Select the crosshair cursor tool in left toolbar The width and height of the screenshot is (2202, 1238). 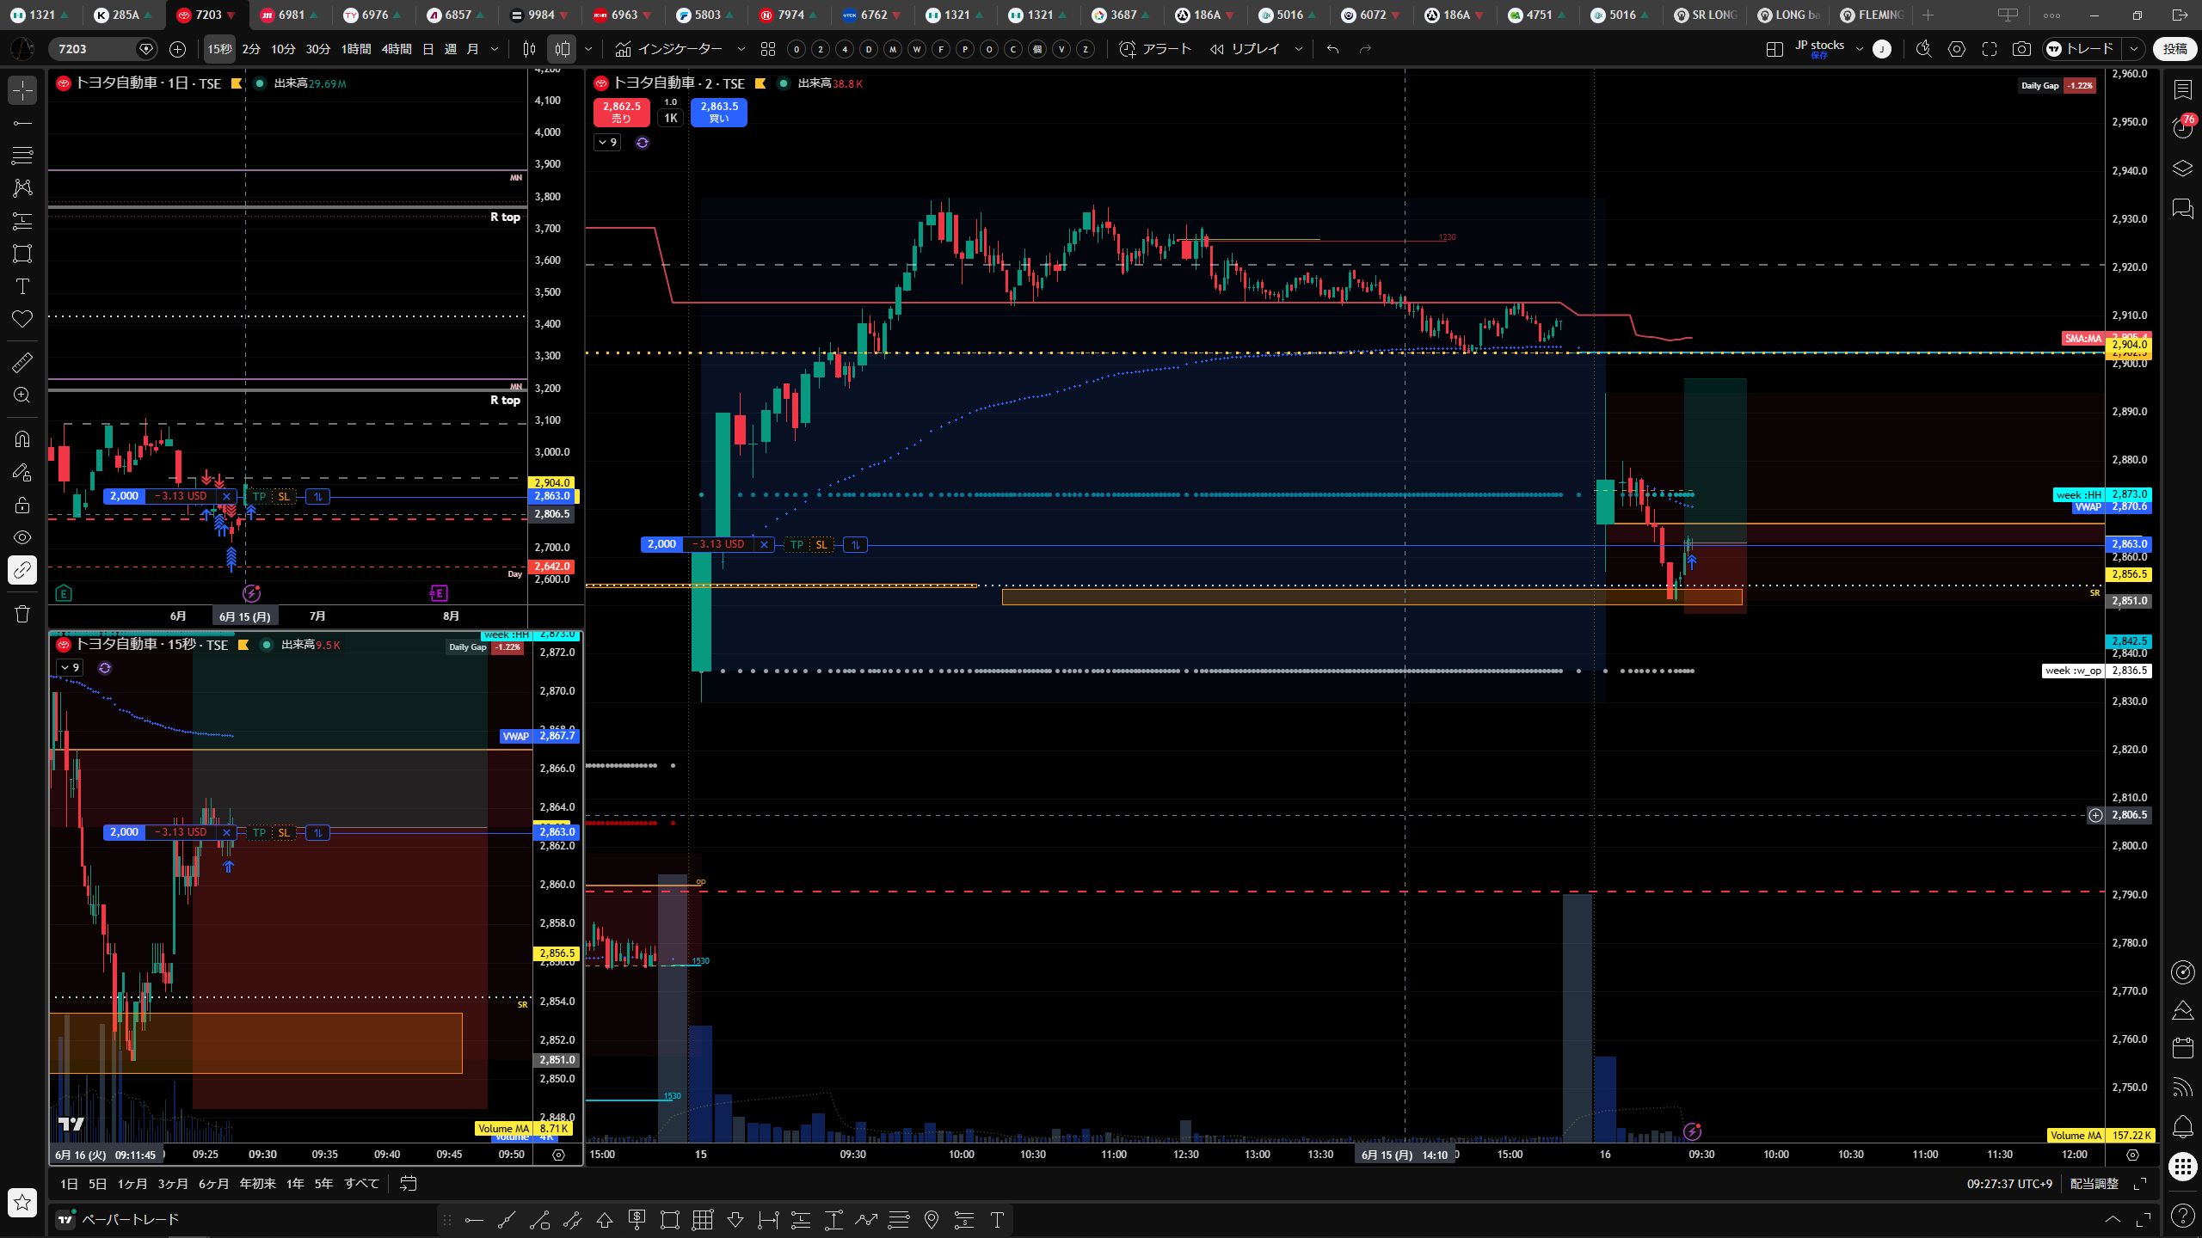click(22, 90)
